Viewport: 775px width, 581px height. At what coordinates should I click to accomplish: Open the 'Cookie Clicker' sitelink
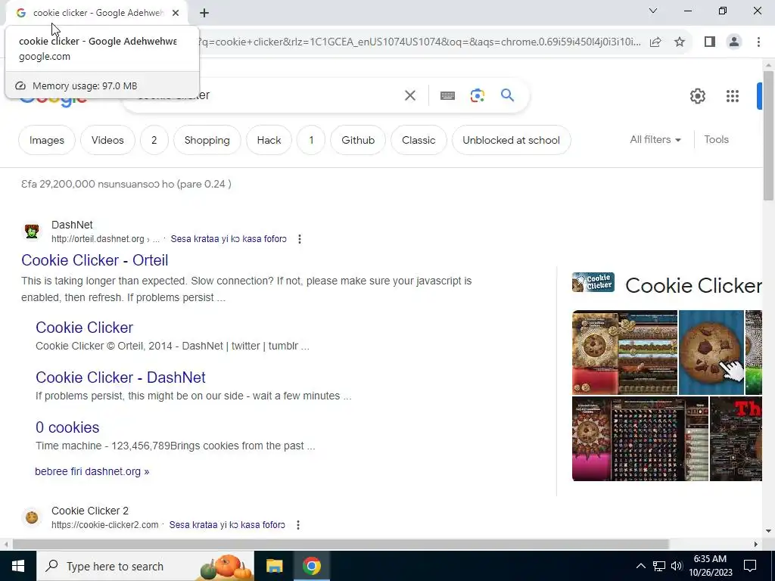(85, 328)
